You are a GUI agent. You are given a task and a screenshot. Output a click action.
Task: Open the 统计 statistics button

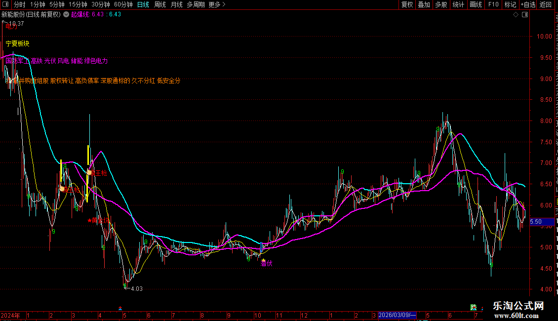(x=458, y=4)
